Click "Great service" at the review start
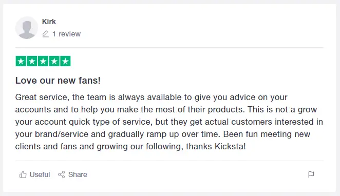 pyautogui.click(x=42, y=97)
